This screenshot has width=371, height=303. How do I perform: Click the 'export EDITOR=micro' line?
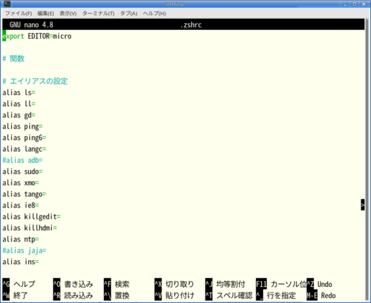pos(37,36)
